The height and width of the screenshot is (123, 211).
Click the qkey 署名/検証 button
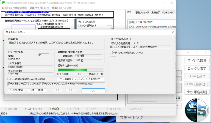click(197, 92)
